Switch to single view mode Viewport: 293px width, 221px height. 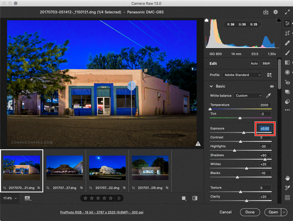(x=184, y=198)
